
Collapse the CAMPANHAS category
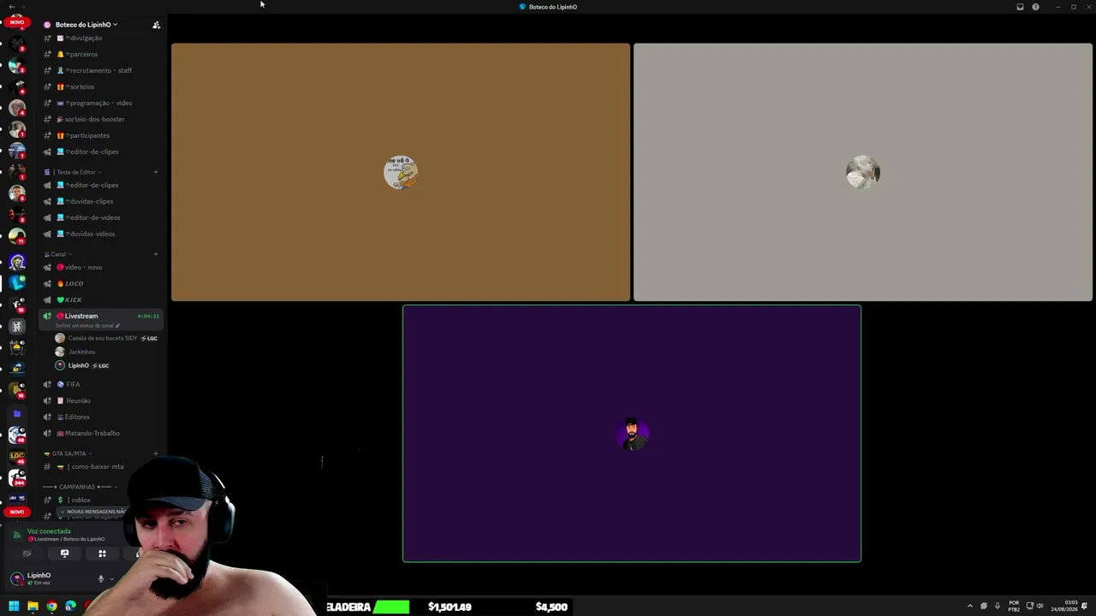click(80, 488)
